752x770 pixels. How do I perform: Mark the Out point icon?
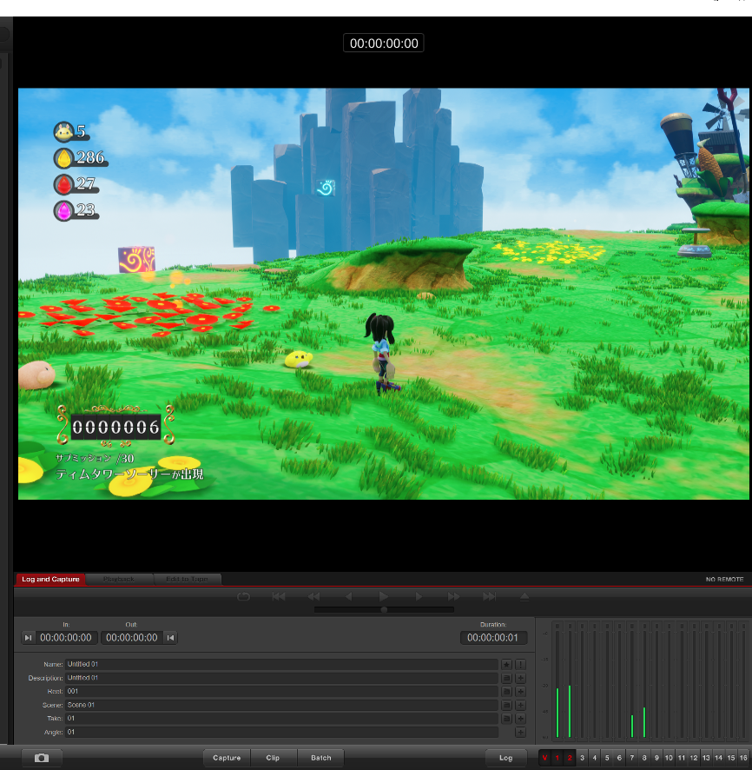pyautogui.click(x=170, y=638)
